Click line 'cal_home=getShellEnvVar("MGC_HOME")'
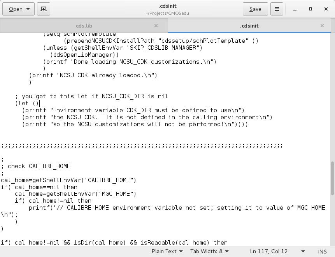 pyautogui.click(x=75, y=194)
